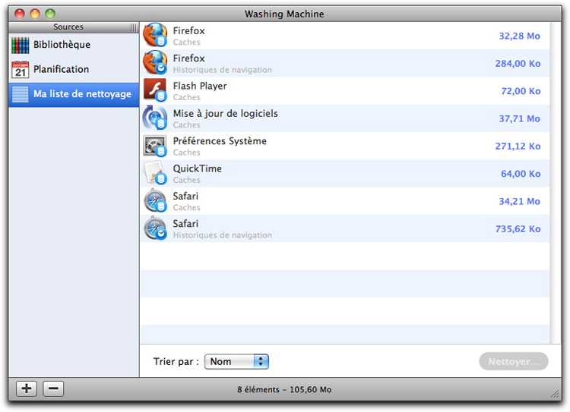Image resolution: width=570 pixels, height=412 pixels.
Task: Click the yellow minimize window button
Action: (35, 14)
